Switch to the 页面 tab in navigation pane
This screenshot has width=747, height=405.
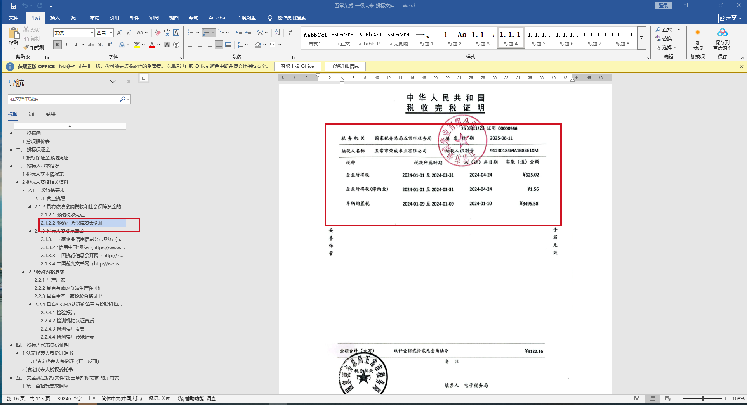32,114
